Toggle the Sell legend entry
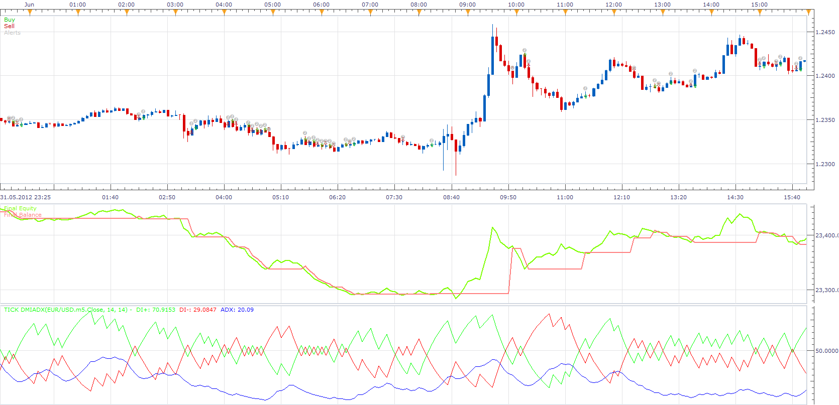 coord(9,26)
